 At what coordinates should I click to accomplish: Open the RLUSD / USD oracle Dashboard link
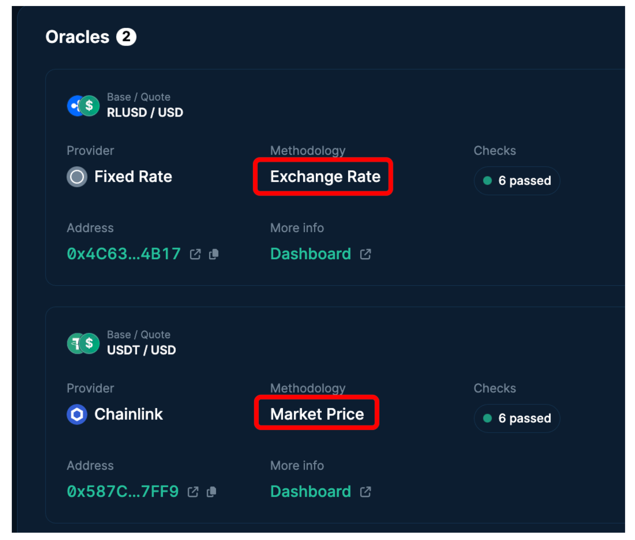310,254
